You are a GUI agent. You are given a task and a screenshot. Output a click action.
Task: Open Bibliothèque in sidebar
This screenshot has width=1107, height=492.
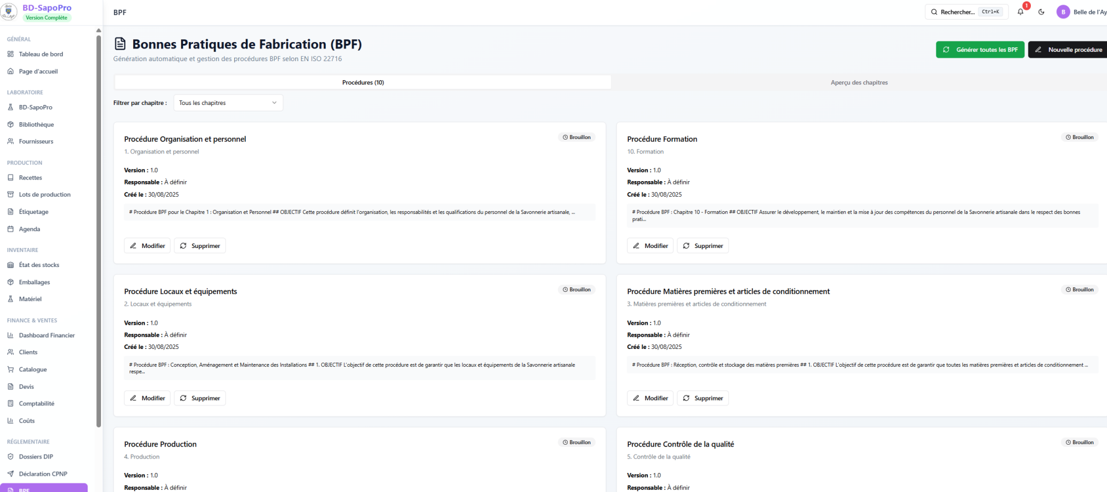[x=36, y=125]
